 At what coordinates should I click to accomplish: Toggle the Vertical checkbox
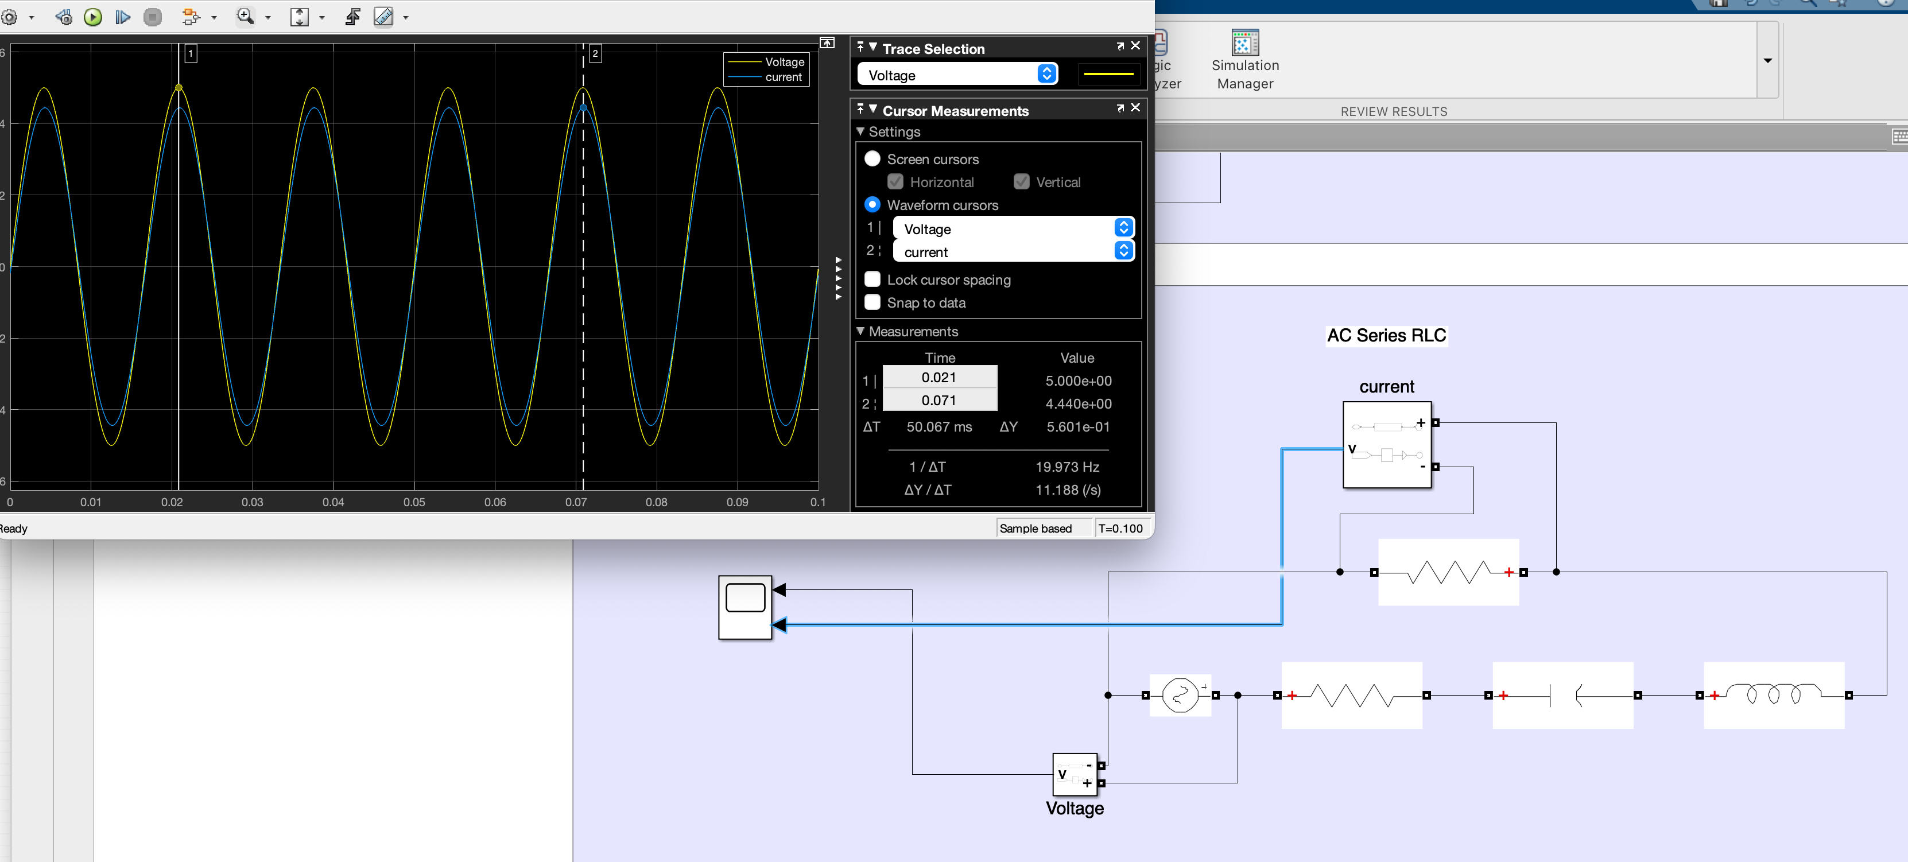coord(1021,182)
